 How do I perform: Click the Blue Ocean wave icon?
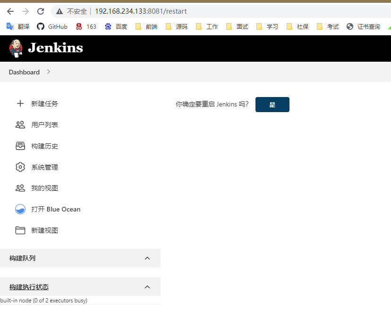(x=20, y=209)
